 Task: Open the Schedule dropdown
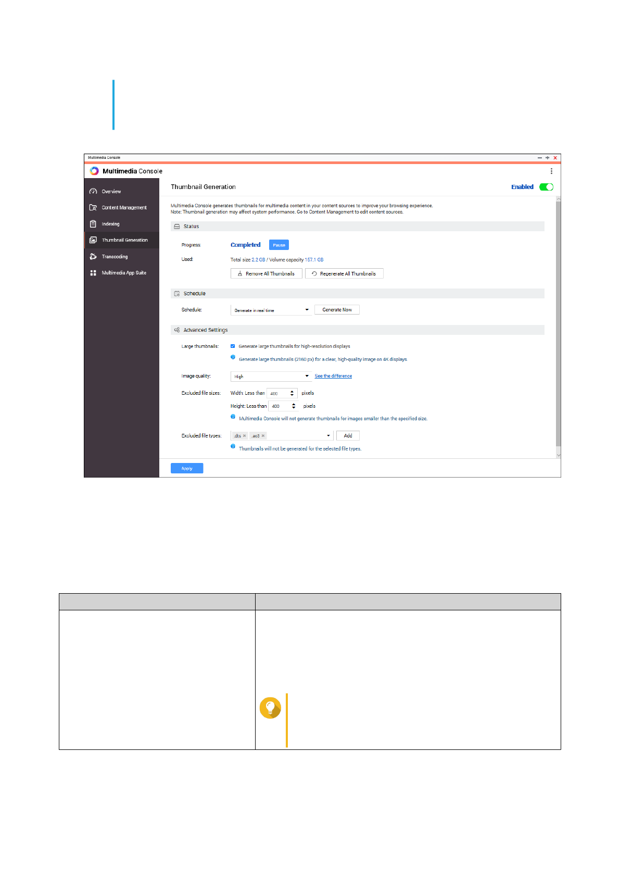point(271,310)
